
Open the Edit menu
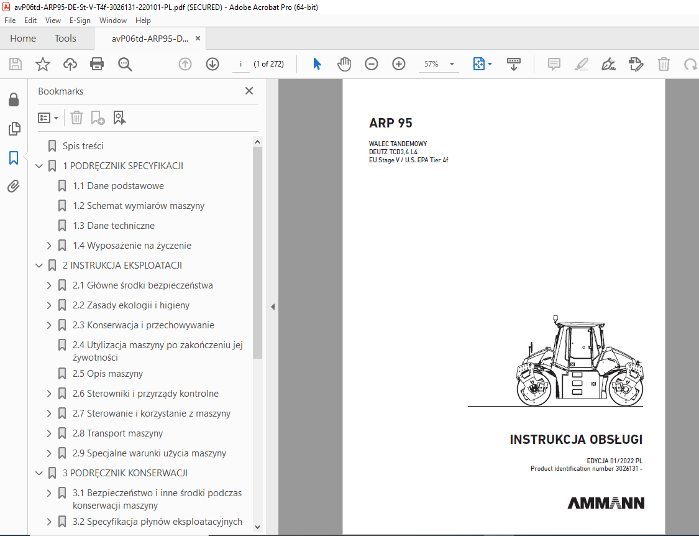click(x=30, y=21)
